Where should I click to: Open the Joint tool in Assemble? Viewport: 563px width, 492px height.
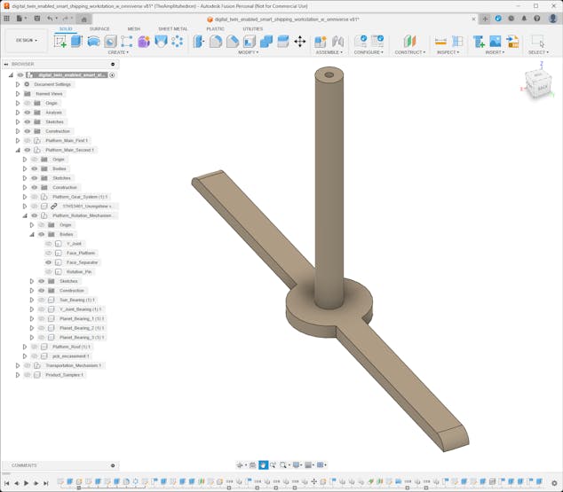tap(337, 42)
